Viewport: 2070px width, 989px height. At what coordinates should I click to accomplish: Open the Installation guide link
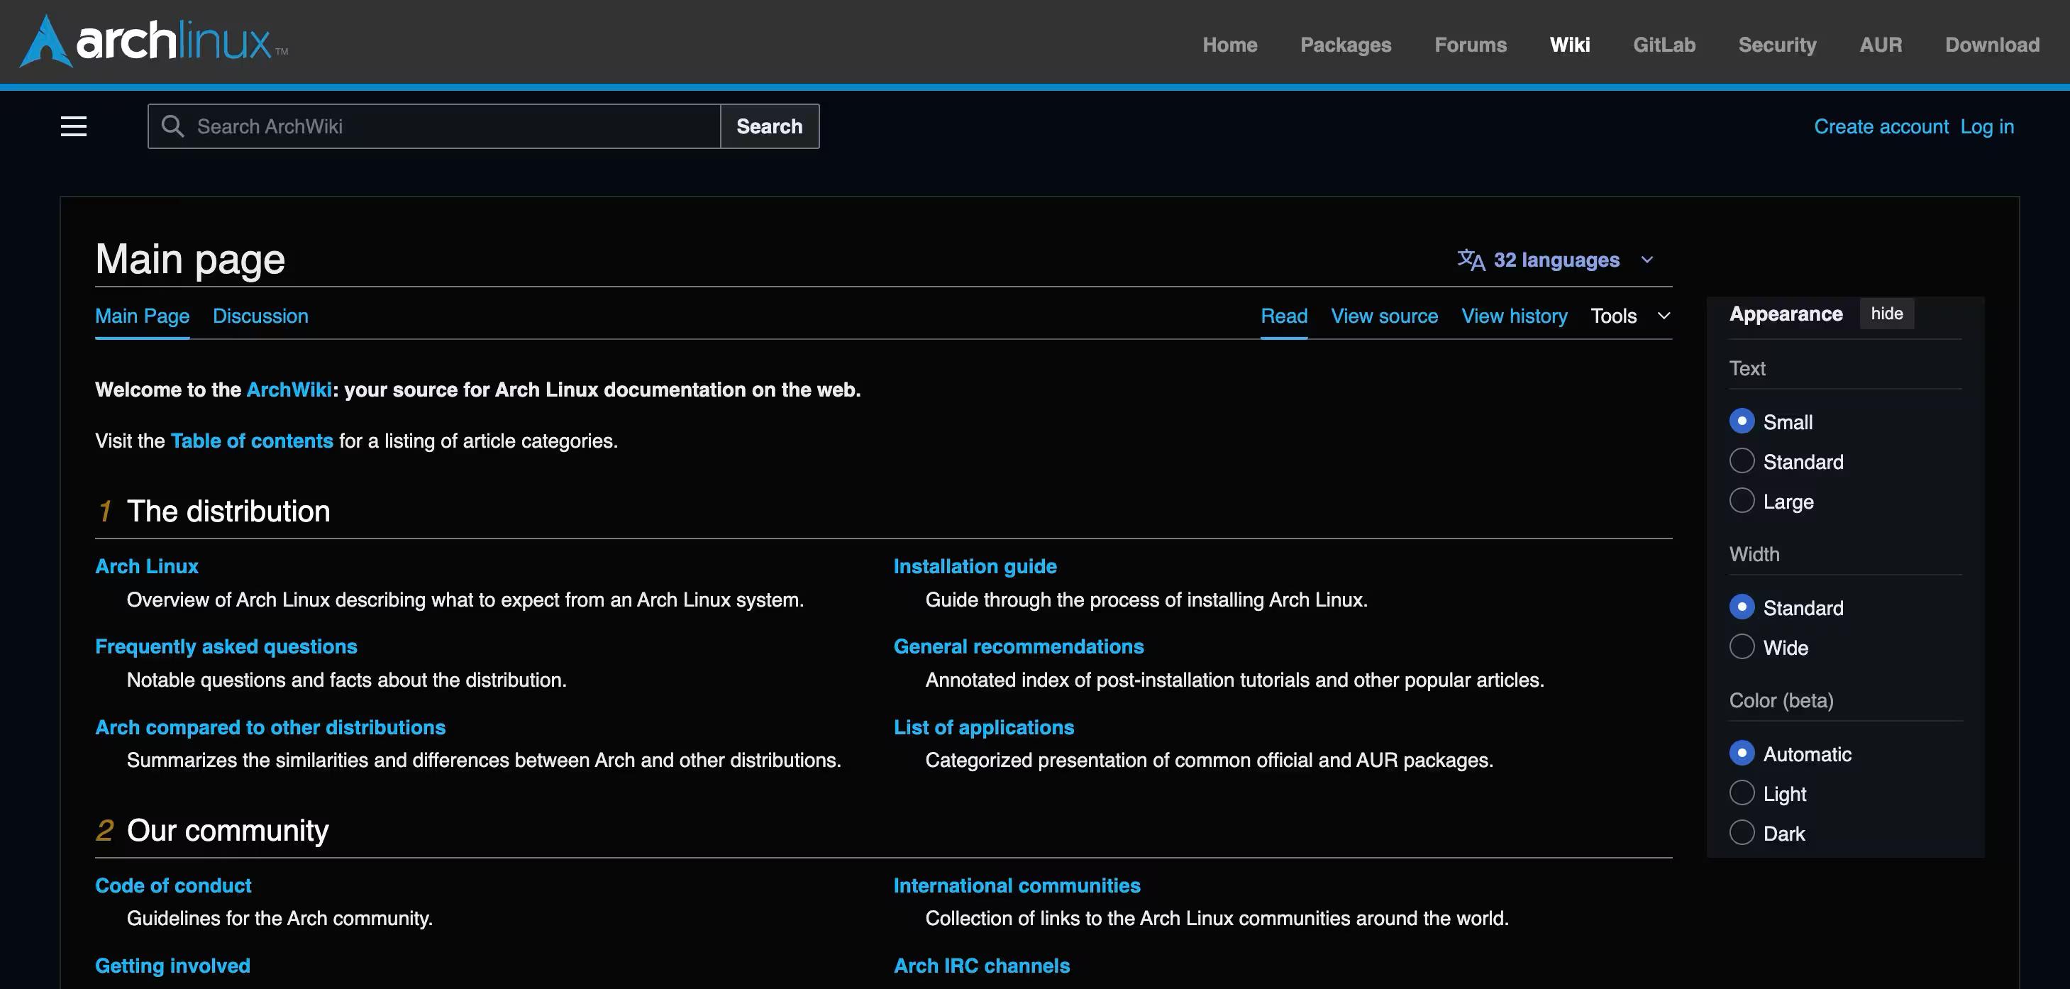tap(975, 566)
